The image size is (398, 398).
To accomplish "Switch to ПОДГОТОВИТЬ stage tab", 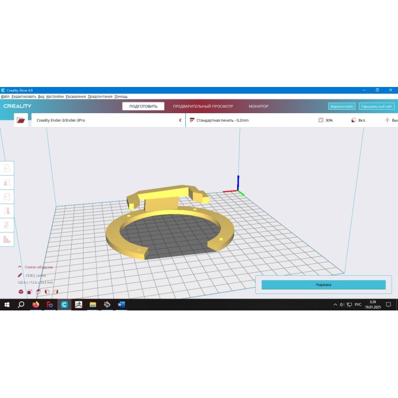I will pos(143,106).
